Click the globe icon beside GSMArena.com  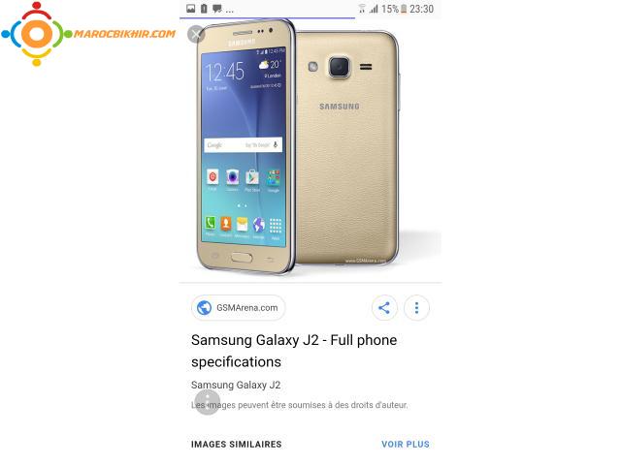205,308
